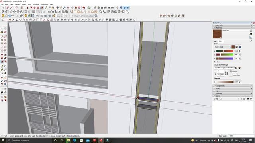Select the Pencil Line tool in left toolbar

2,37
